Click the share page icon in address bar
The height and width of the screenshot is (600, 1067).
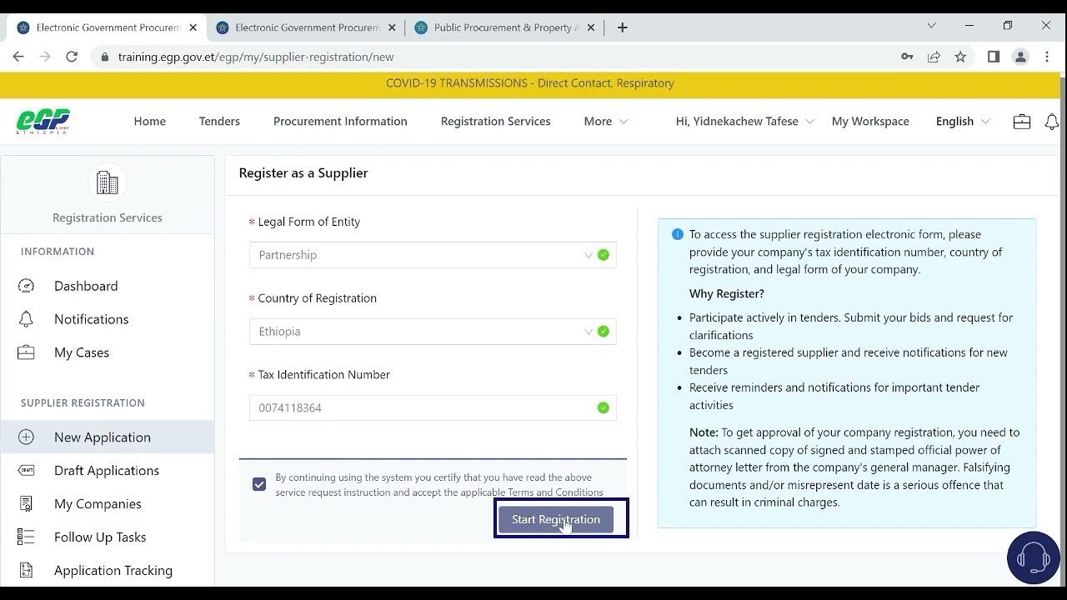(934, 57)
